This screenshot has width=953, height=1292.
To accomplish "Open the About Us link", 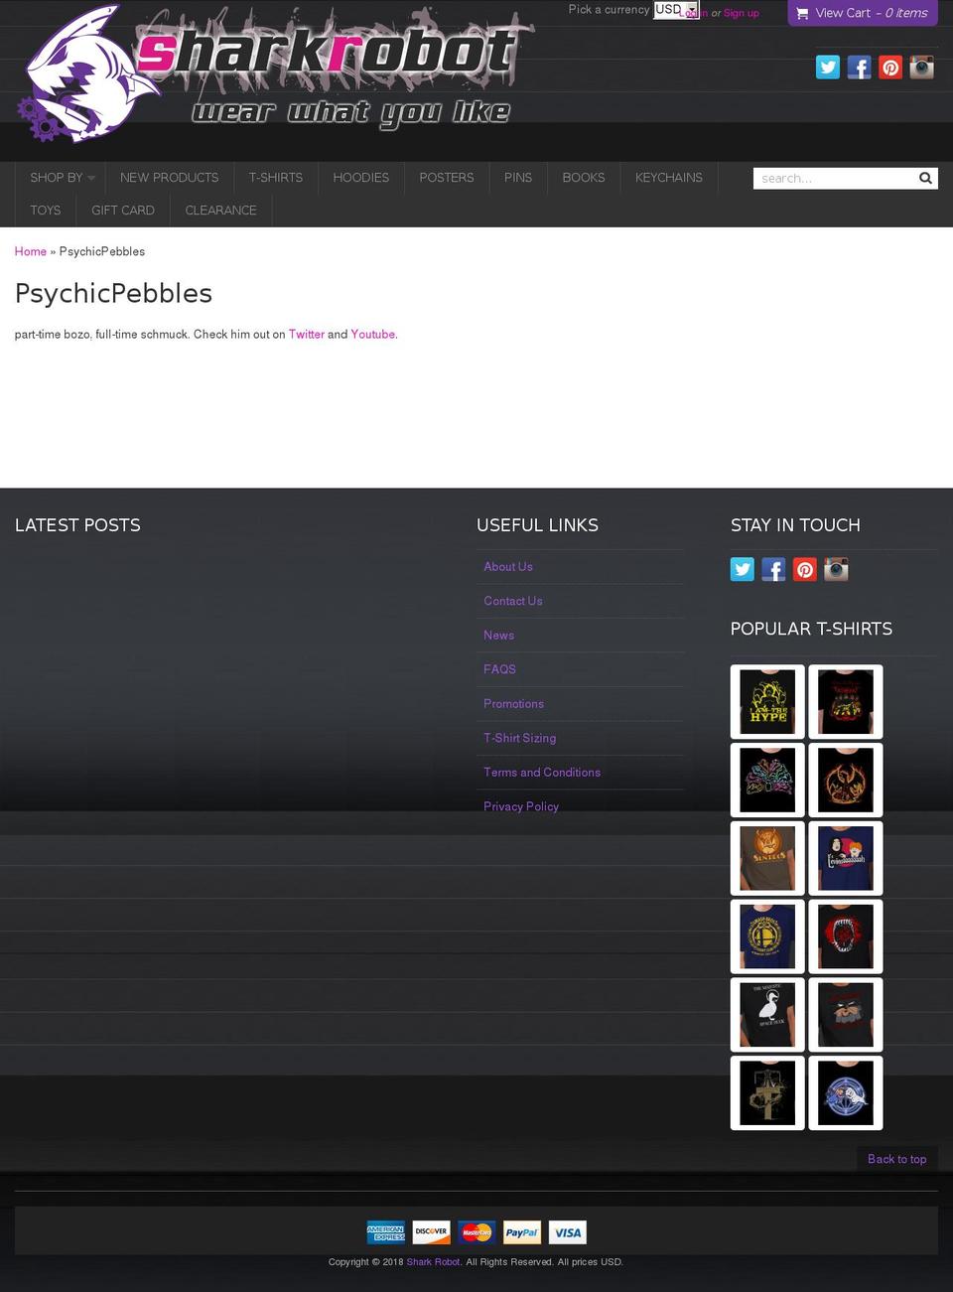I will tap(508, 567).
